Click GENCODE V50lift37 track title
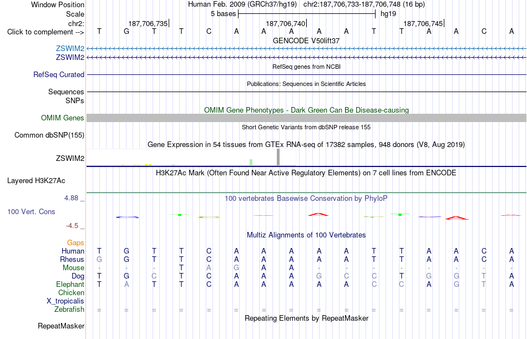 [x=306, y=41]
